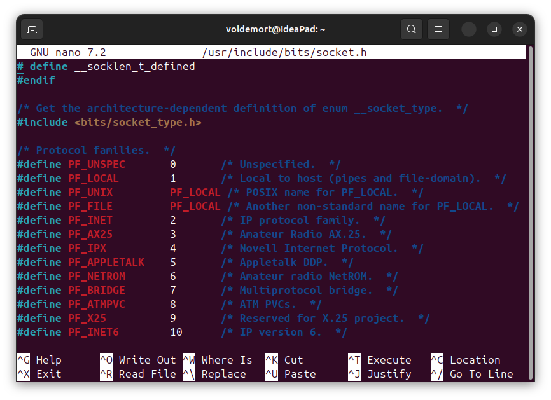Click the window title voldemort@IdeaPad
551x400 pixels.
point(275,29)
